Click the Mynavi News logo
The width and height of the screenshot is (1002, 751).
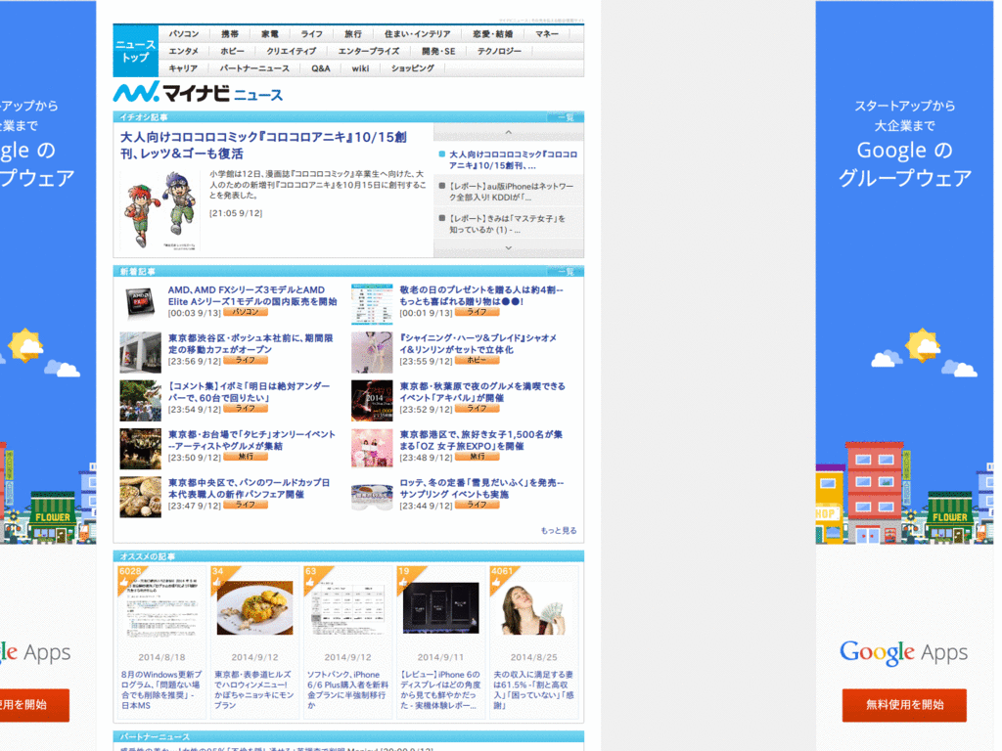(x=198, y=93)
